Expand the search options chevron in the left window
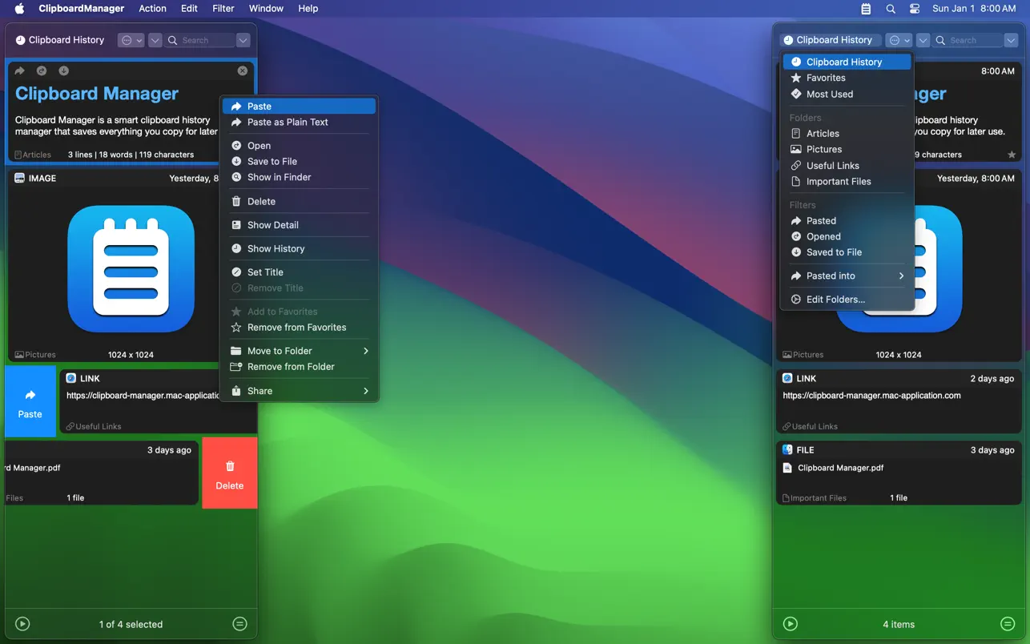The image size is (1030, 644). point(243,40)
